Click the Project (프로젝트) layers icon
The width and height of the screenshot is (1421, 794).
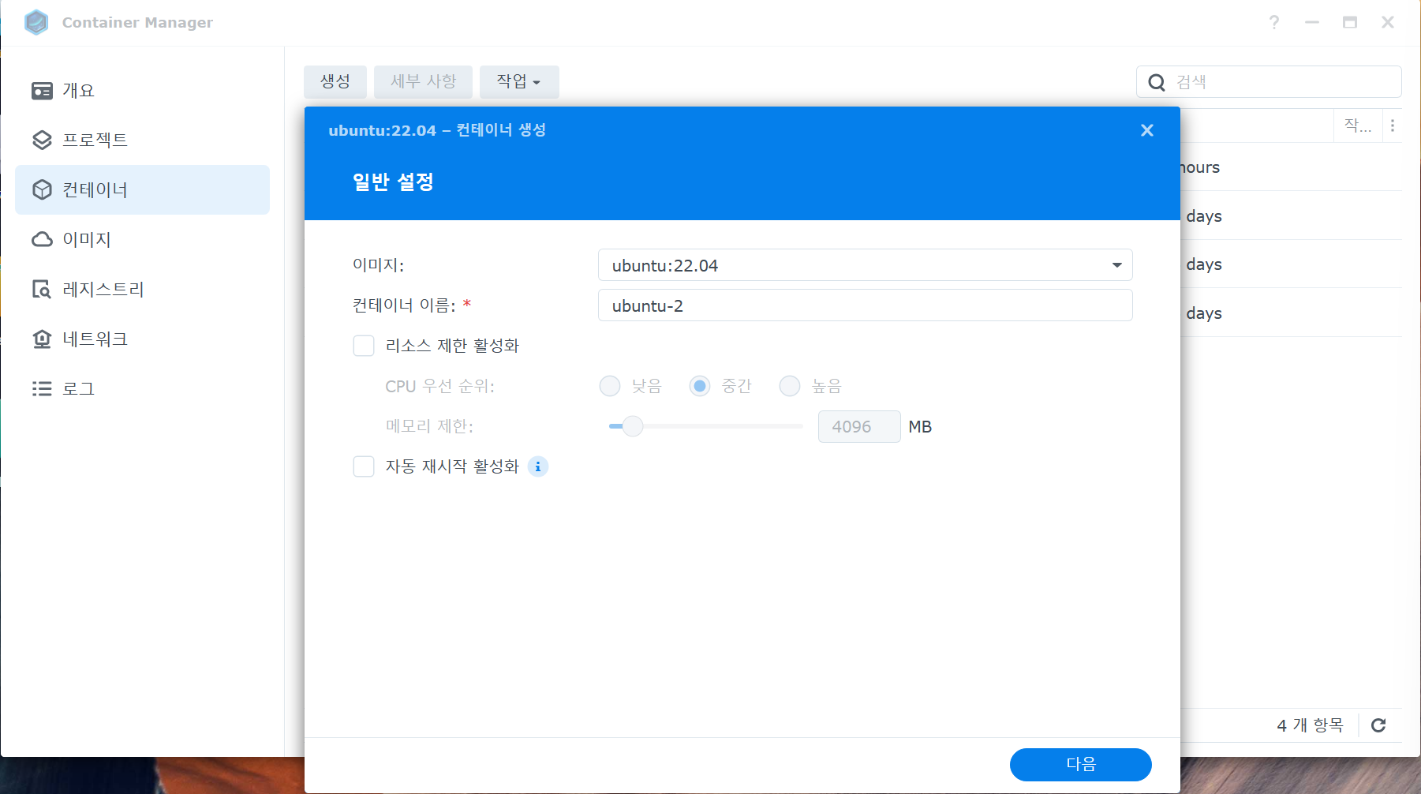coord(42,140)
